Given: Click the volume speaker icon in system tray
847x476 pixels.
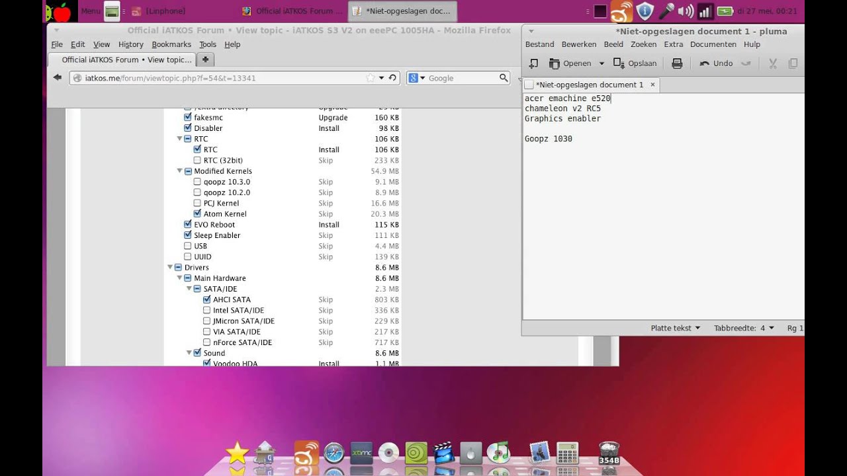Looking at the screenshot, I should tap(686, 11).
